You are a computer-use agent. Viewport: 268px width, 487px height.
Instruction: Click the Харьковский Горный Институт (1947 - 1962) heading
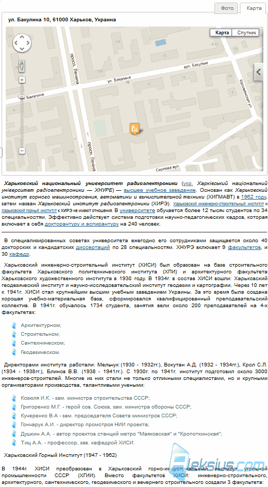tap(60, 455)
